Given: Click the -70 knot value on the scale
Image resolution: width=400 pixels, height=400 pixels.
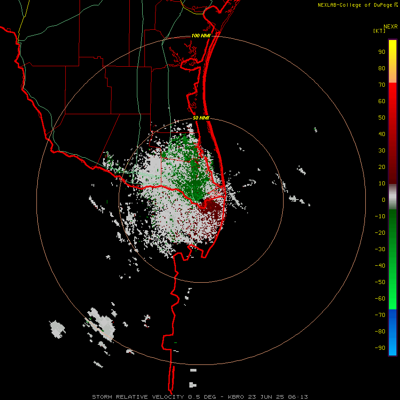Looking at the screenshot, I should click(380, 315).
